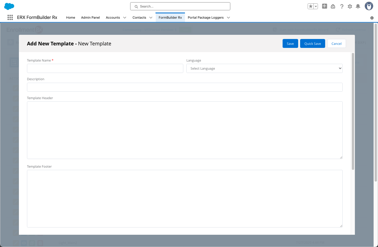Click the user profile avatar

(x=369, y=6)
